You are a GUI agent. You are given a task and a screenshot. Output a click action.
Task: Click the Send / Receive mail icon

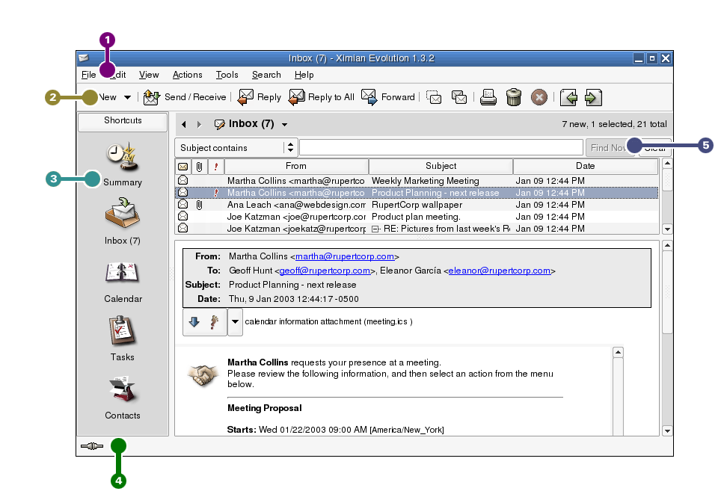pos(152,97)
